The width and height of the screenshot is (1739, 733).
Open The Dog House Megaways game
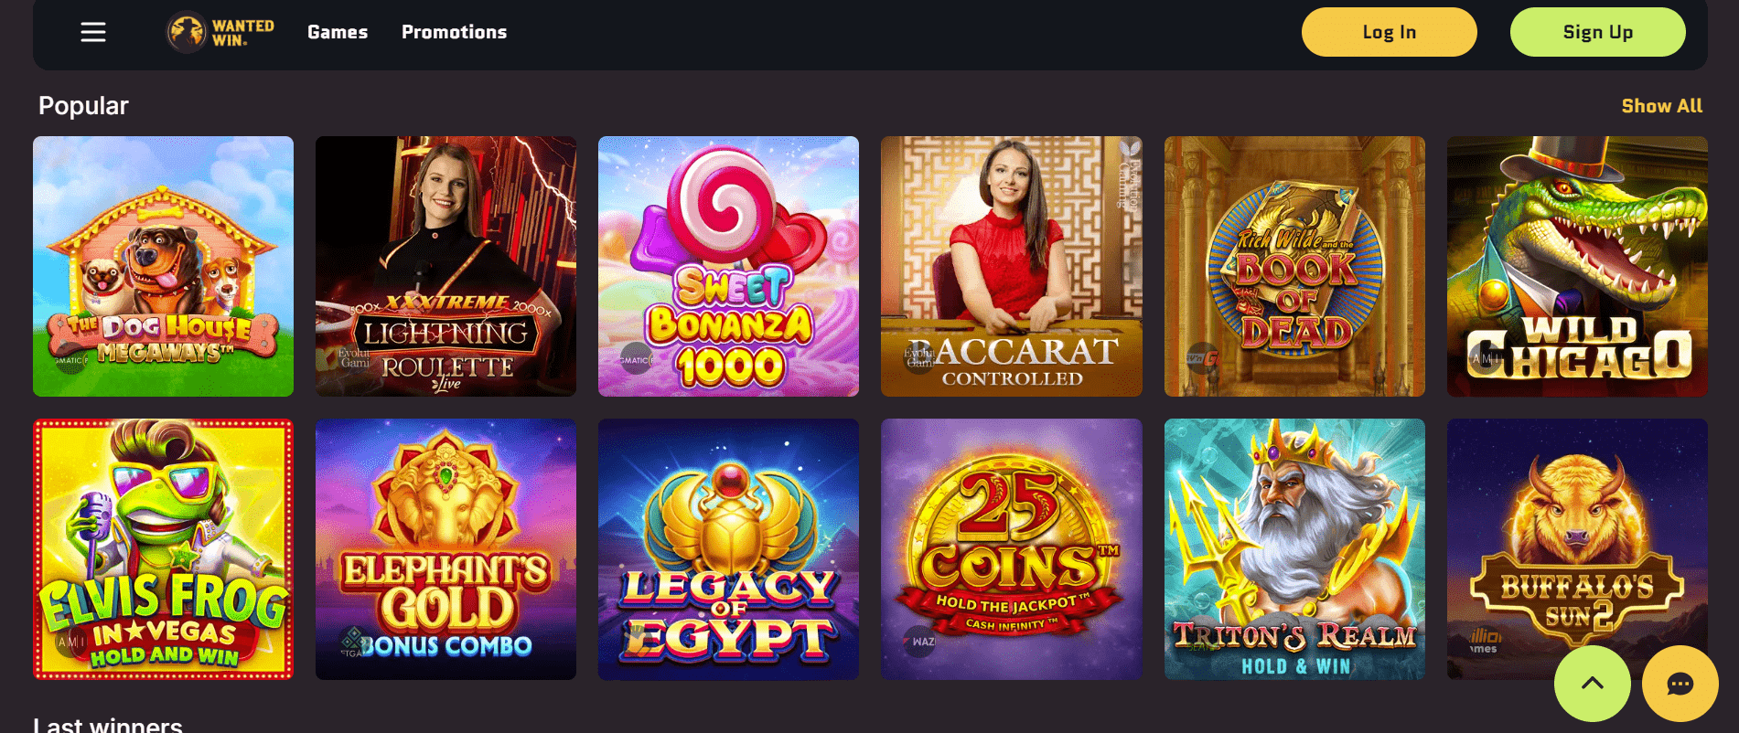[163, 267]
